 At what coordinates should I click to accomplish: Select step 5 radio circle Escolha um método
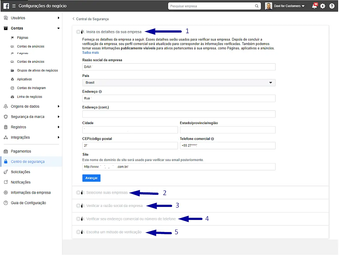point(78,232)
